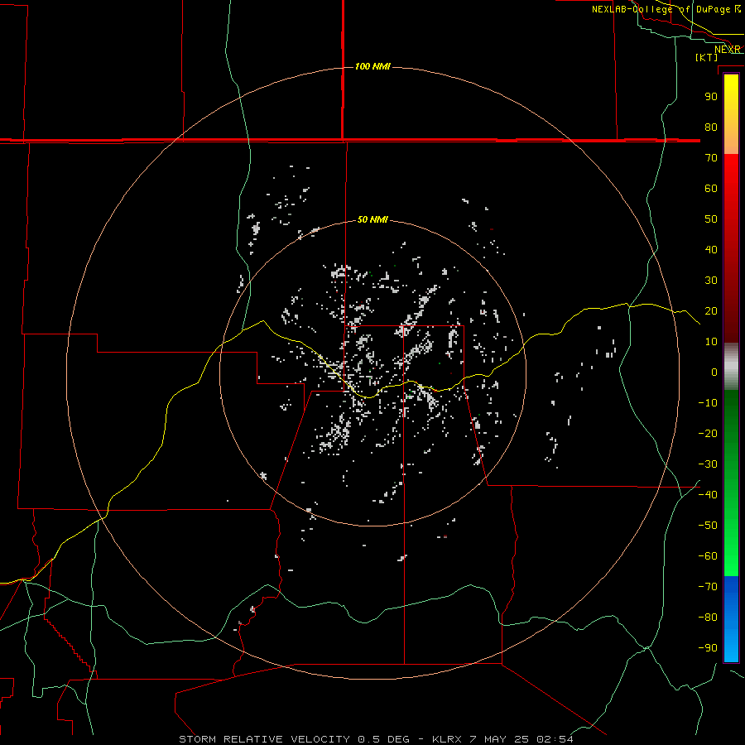Click the positive "60" scale value
Image resolution: width=745 pixels, height=745 pixels.
click(x=711, y=189)
